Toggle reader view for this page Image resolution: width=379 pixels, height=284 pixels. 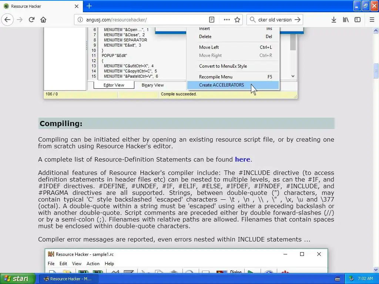pos(212,20)
